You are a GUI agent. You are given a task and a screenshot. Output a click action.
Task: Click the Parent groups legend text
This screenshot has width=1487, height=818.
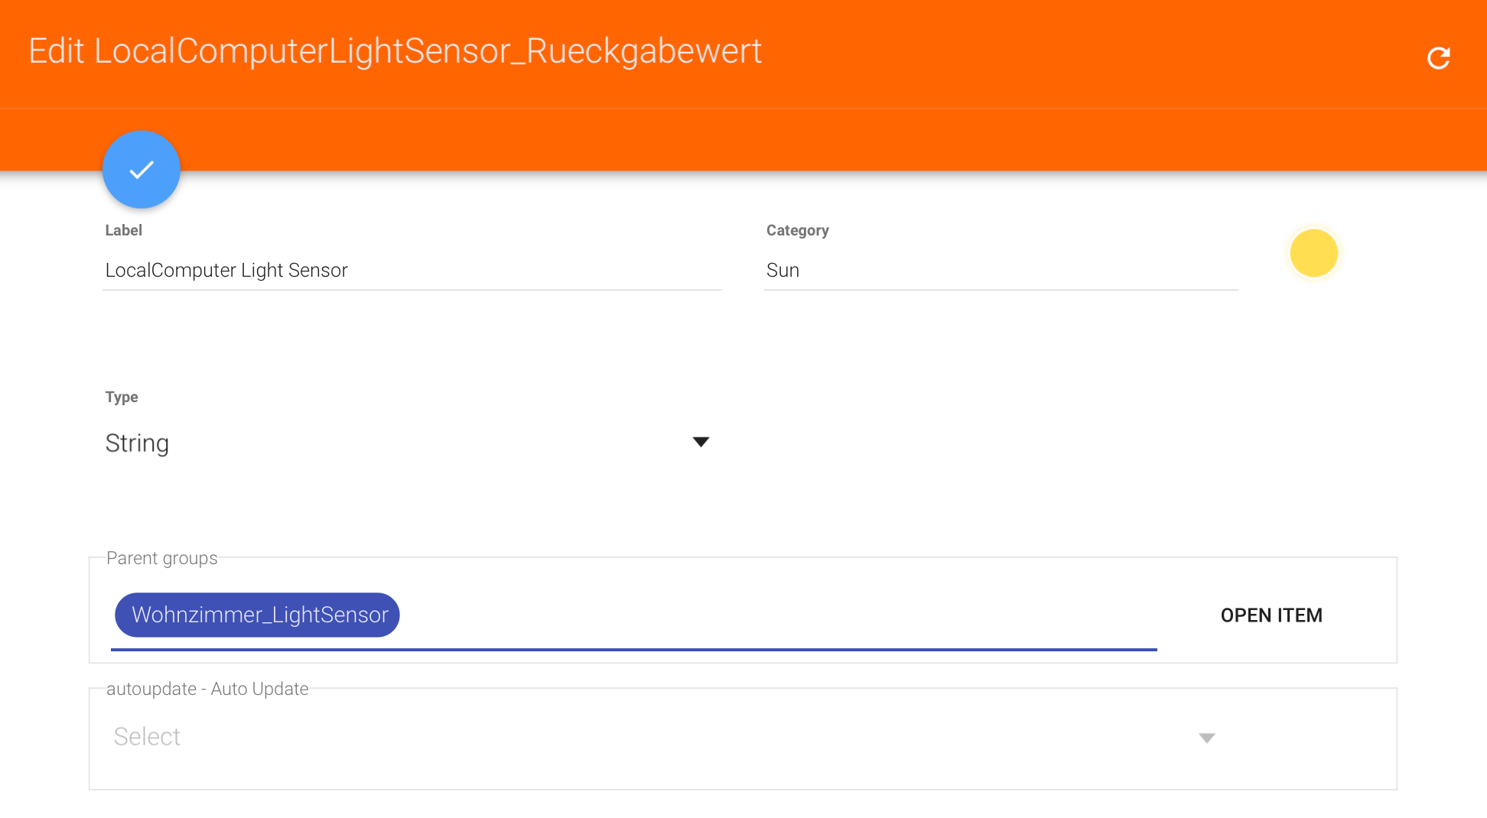162,558
